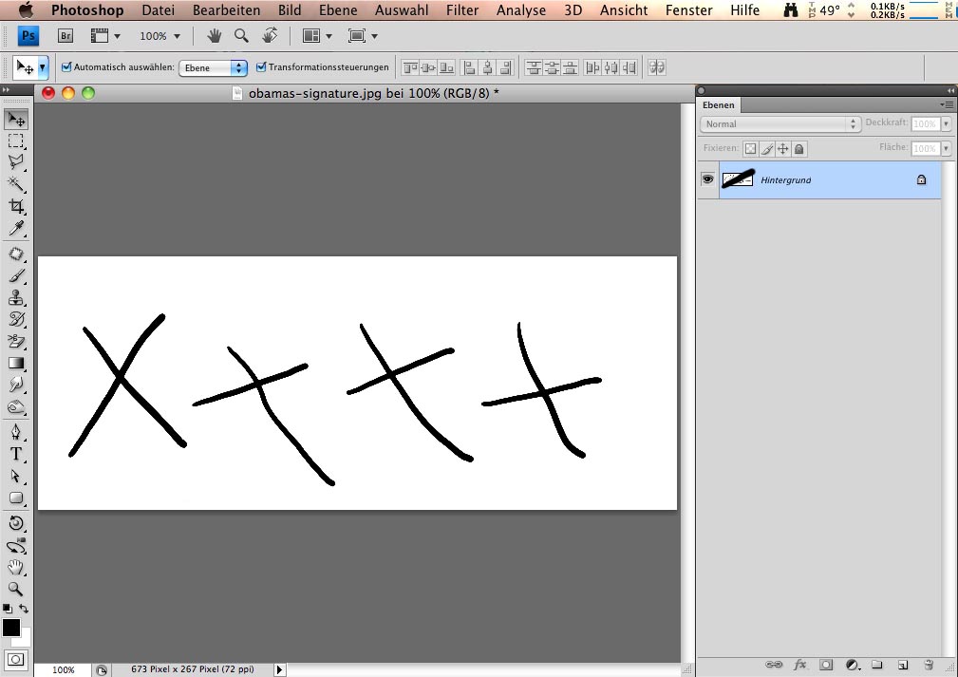The height and width of the screenshot is (677, 958).
Task: Open the Bearbeiten menu
Action: coord(226,10)
